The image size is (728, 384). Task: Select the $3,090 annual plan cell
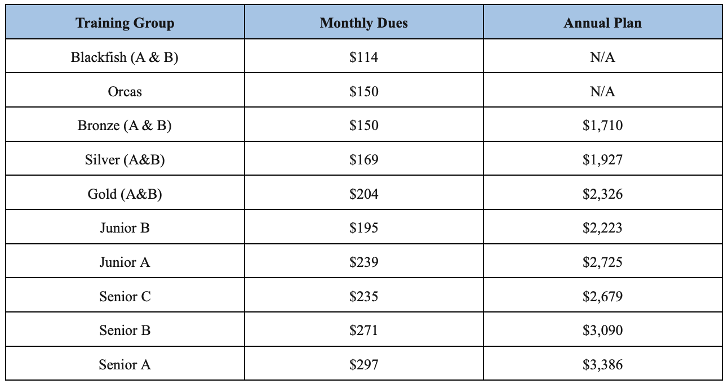602,331
